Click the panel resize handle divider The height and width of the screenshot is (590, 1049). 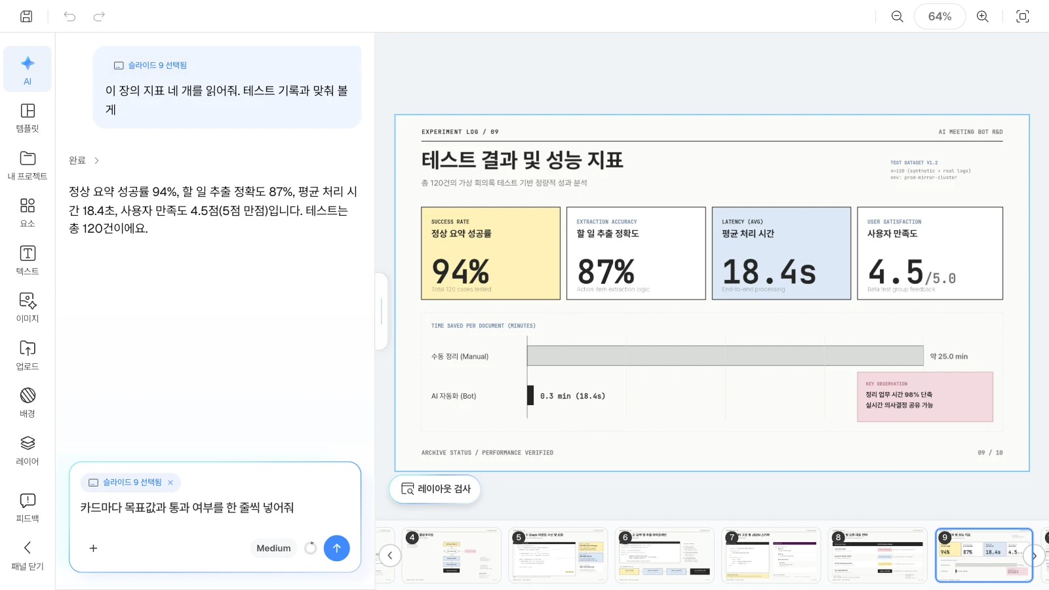382,311
